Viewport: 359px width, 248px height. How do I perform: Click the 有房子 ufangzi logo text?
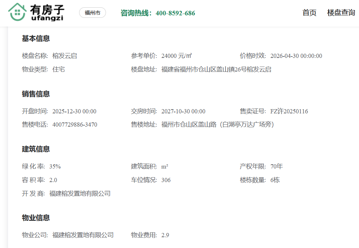click(x=47, y=13)
